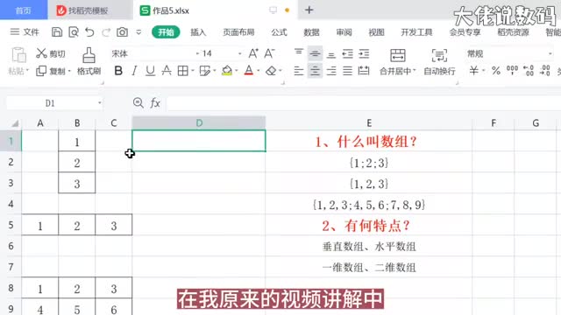Toggle underline formatting
Viewport: 561px width, 315px height.
click(150, 71)
